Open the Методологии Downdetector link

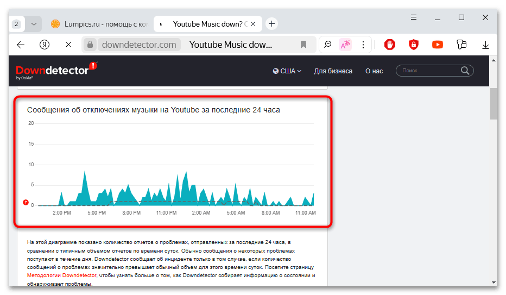[x=62, y=275]
